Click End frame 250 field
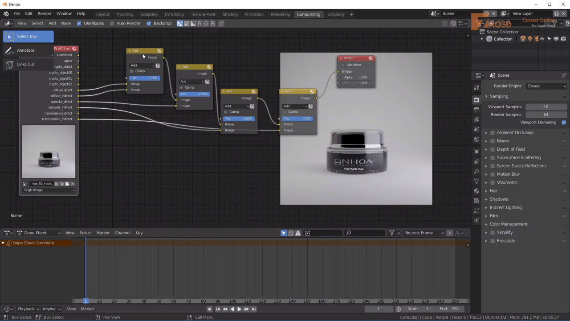Viewport: 570px width, 321px height. click(450, 309)
